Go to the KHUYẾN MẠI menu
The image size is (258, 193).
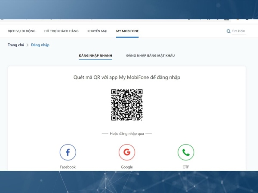click(x=97, y=31)
